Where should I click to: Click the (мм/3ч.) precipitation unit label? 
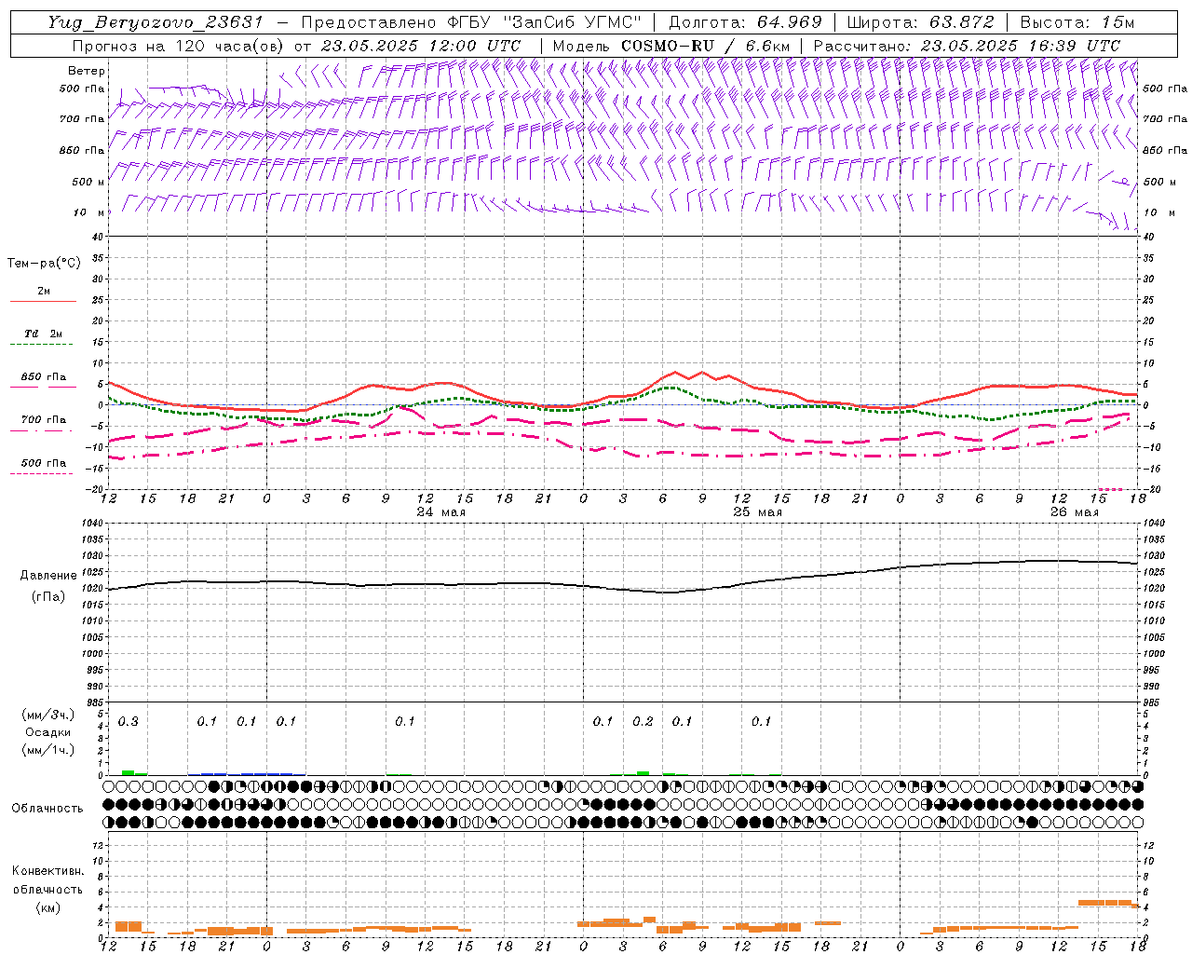coord(47,715)
